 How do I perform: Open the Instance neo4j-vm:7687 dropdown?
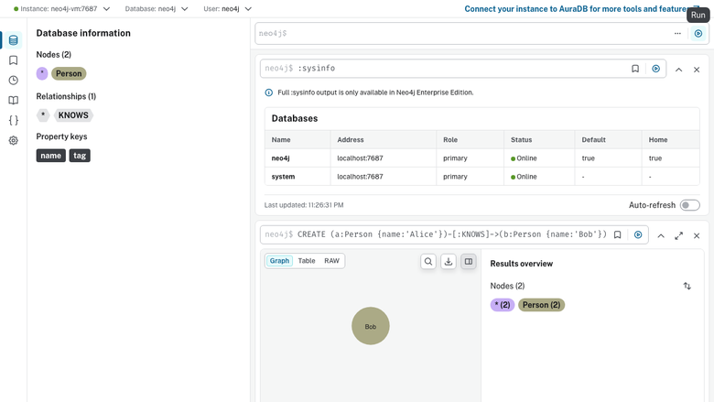tap(62, 8)
